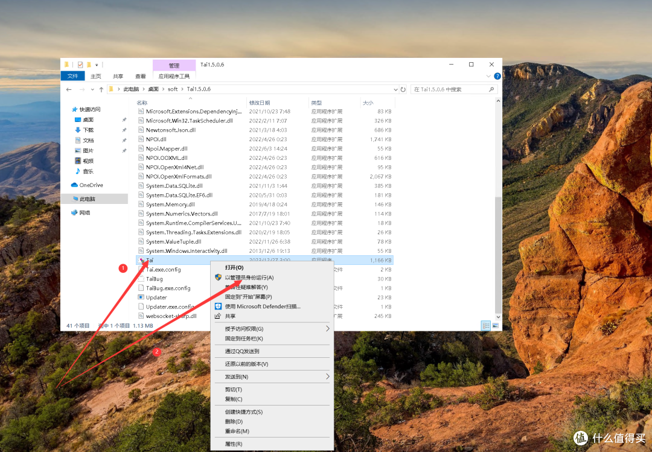Image resolution: width=652 pixels, height=452 pixels.
Task: Click the Microsoft Defender shield icon
Action: [219, 307]
